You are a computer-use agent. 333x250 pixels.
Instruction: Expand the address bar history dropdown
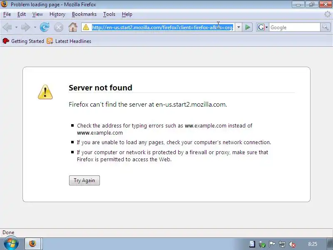tap(239, 27)
